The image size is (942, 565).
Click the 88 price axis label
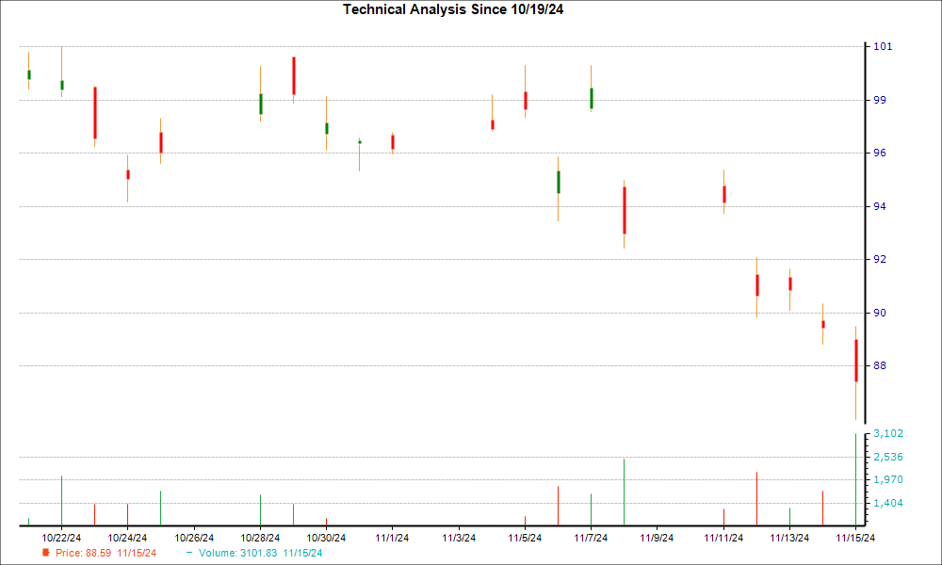(x=880, y=365)
